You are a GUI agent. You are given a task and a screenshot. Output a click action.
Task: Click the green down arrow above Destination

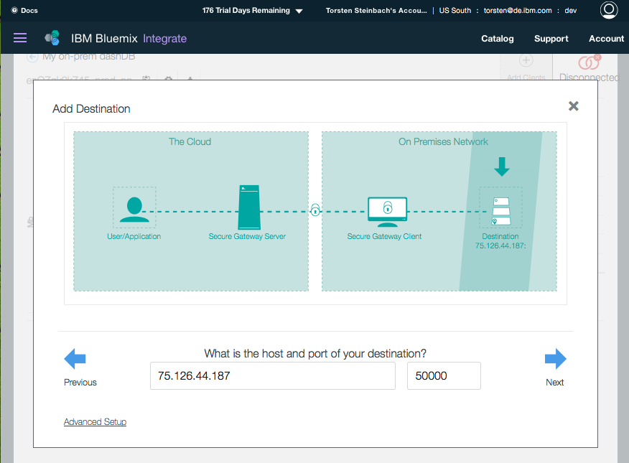tap(502, 167)
